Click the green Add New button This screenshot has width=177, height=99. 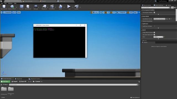(x=6, y=81)
